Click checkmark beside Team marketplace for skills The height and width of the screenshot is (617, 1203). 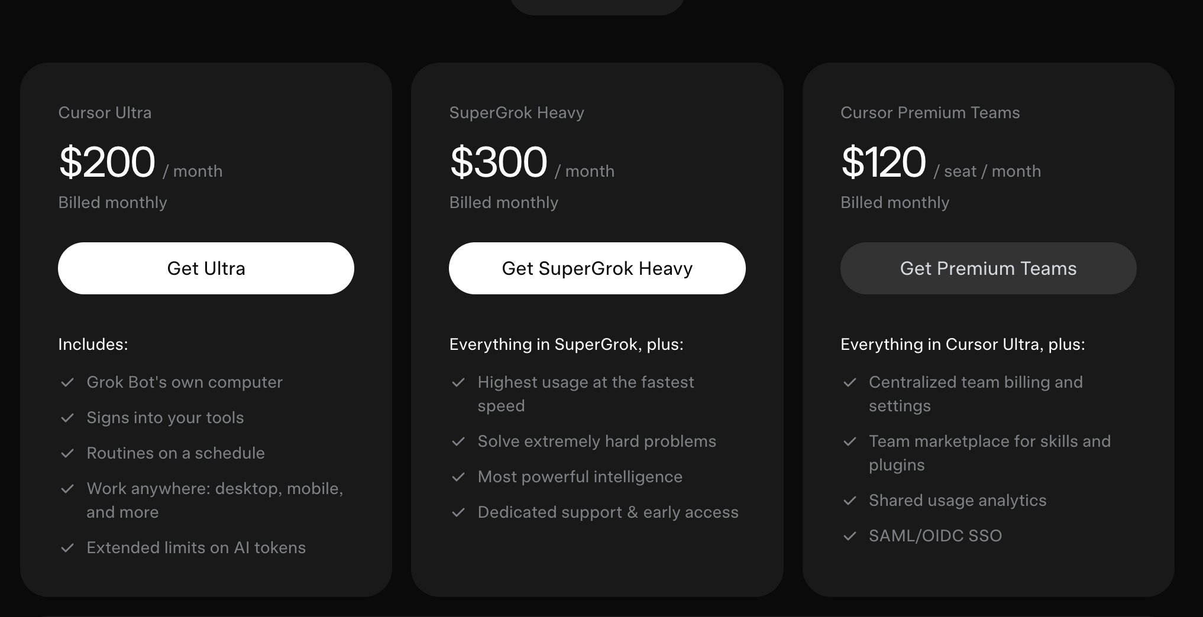point(850,441)
